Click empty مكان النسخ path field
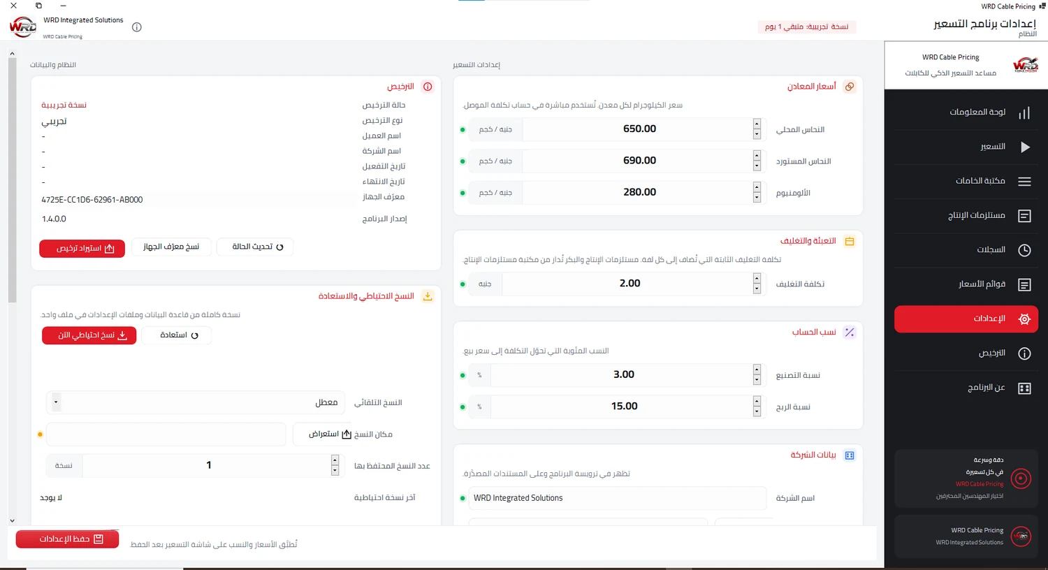This screenshot has height=570, width=1048. (166, 434)
